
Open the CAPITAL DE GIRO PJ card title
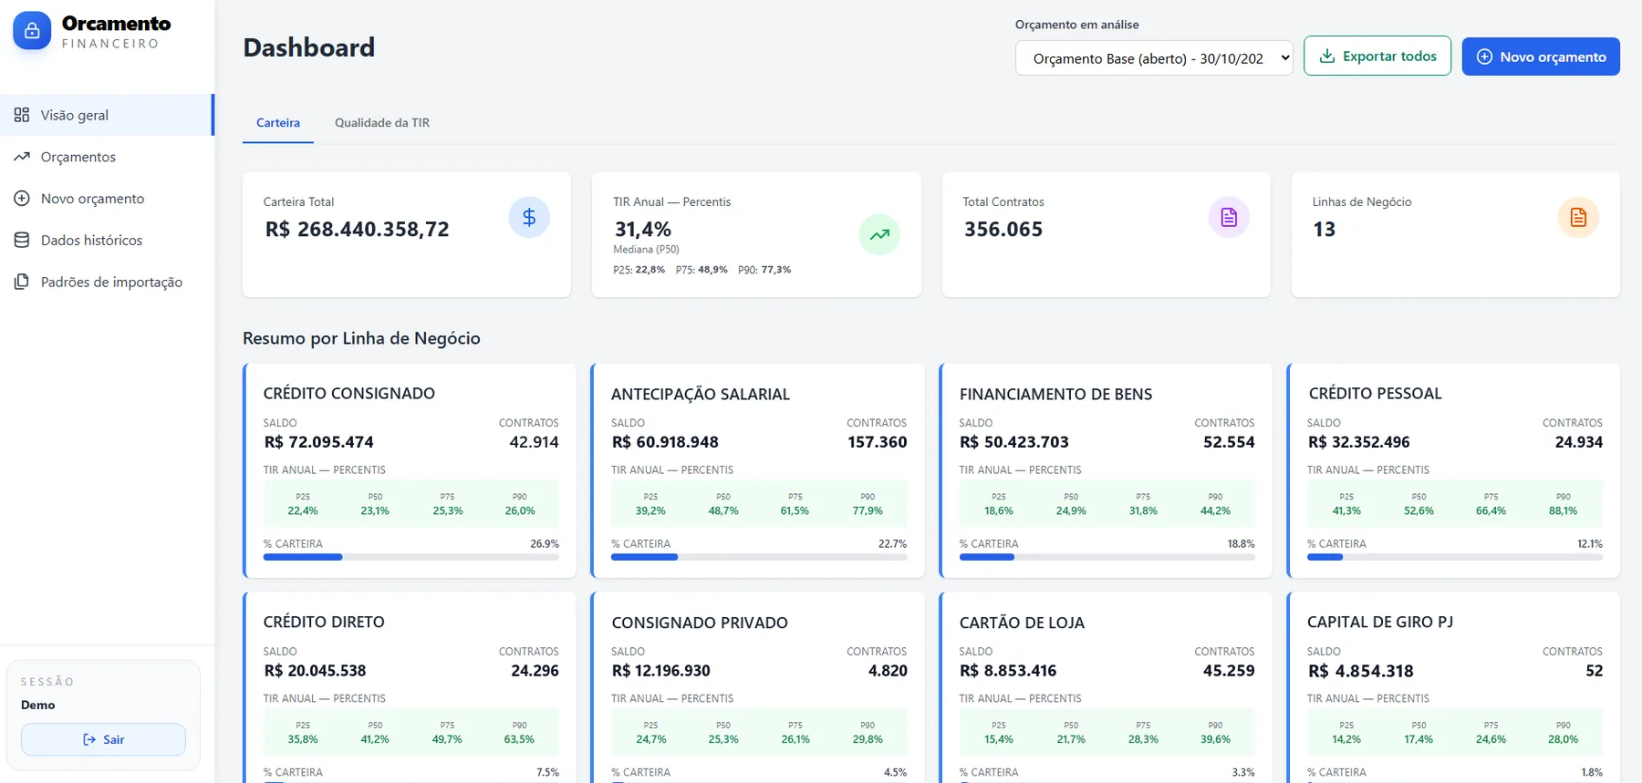tap(1380, 623)
